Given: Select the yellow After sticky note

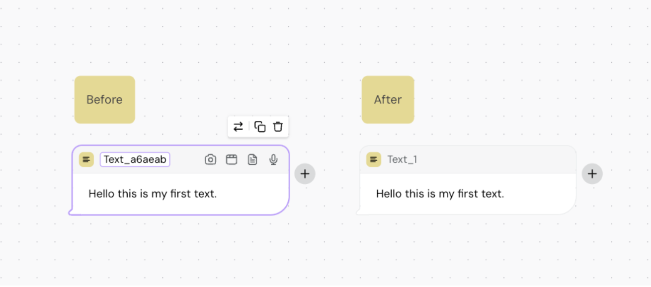Looking at the screenshot, I should 388,99.
